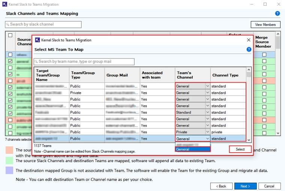Choose General from the open channel list
285x191 pixels.
pyautogui.click(x=193, y=149)
